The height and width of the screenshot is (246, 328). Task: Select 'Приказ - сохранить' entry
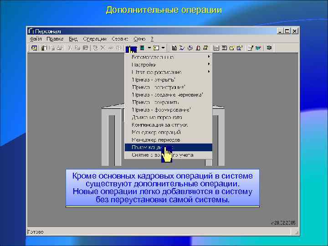click(x=169, y=102)
